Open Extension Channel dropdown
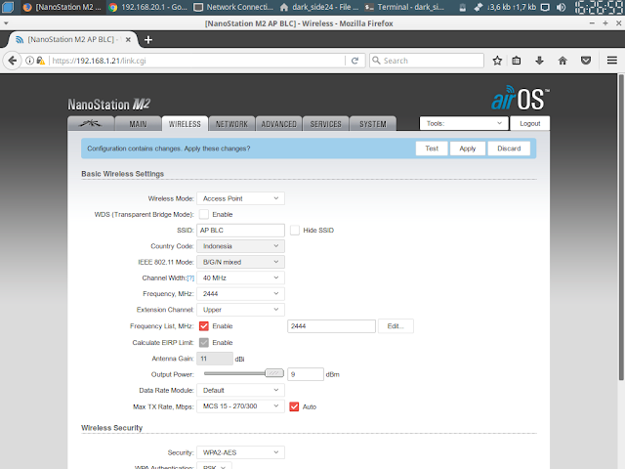Viewport: 625px width, 469px height. (x=241, y=310)
